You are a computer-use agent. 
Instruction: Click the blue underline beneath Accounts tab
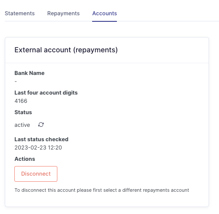[x=104, y=21]
